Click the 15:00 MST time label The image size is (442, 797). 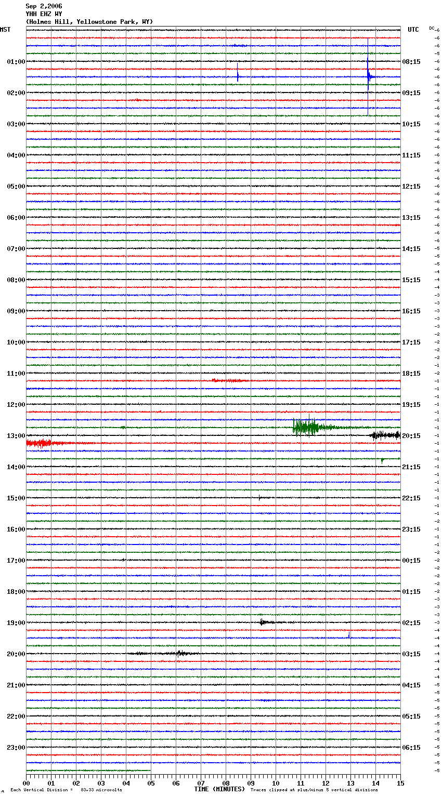pyautogui.click(x=16, y=498)
